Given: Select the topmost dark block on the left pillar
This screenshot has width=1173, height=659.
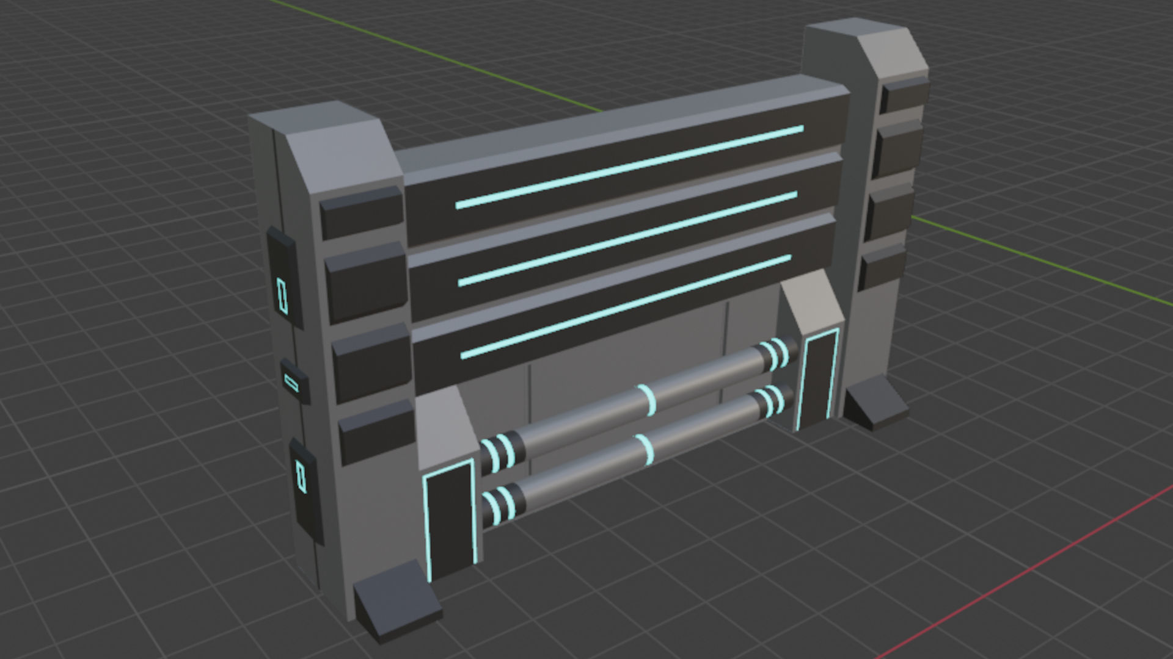Looking at the screenshot, I should pyautogui.click(x=362, y=212).
